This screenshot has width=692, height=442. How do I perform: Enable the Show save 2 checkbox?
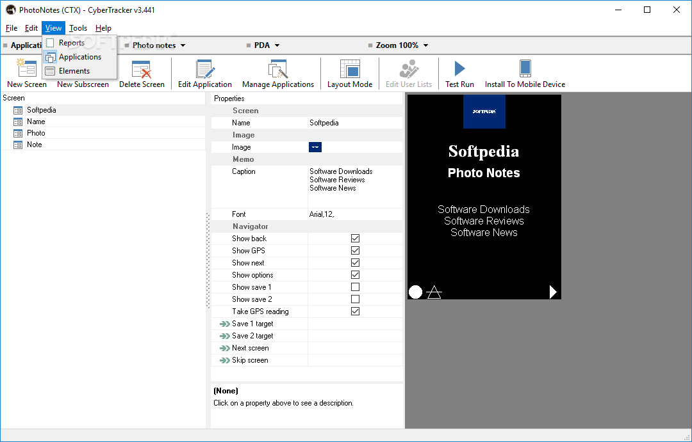pyautogui.click(x=355, y=299)
